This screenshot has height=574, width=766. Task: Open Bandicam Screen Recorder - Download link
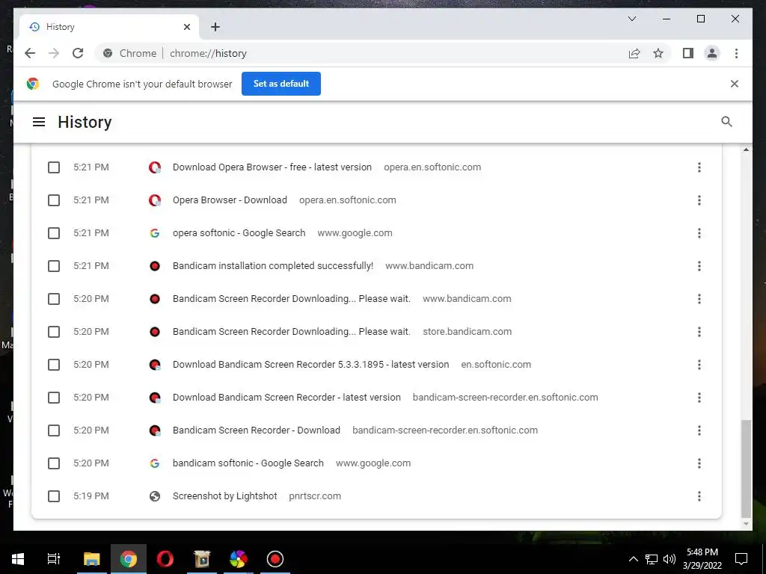pos(256,430)
